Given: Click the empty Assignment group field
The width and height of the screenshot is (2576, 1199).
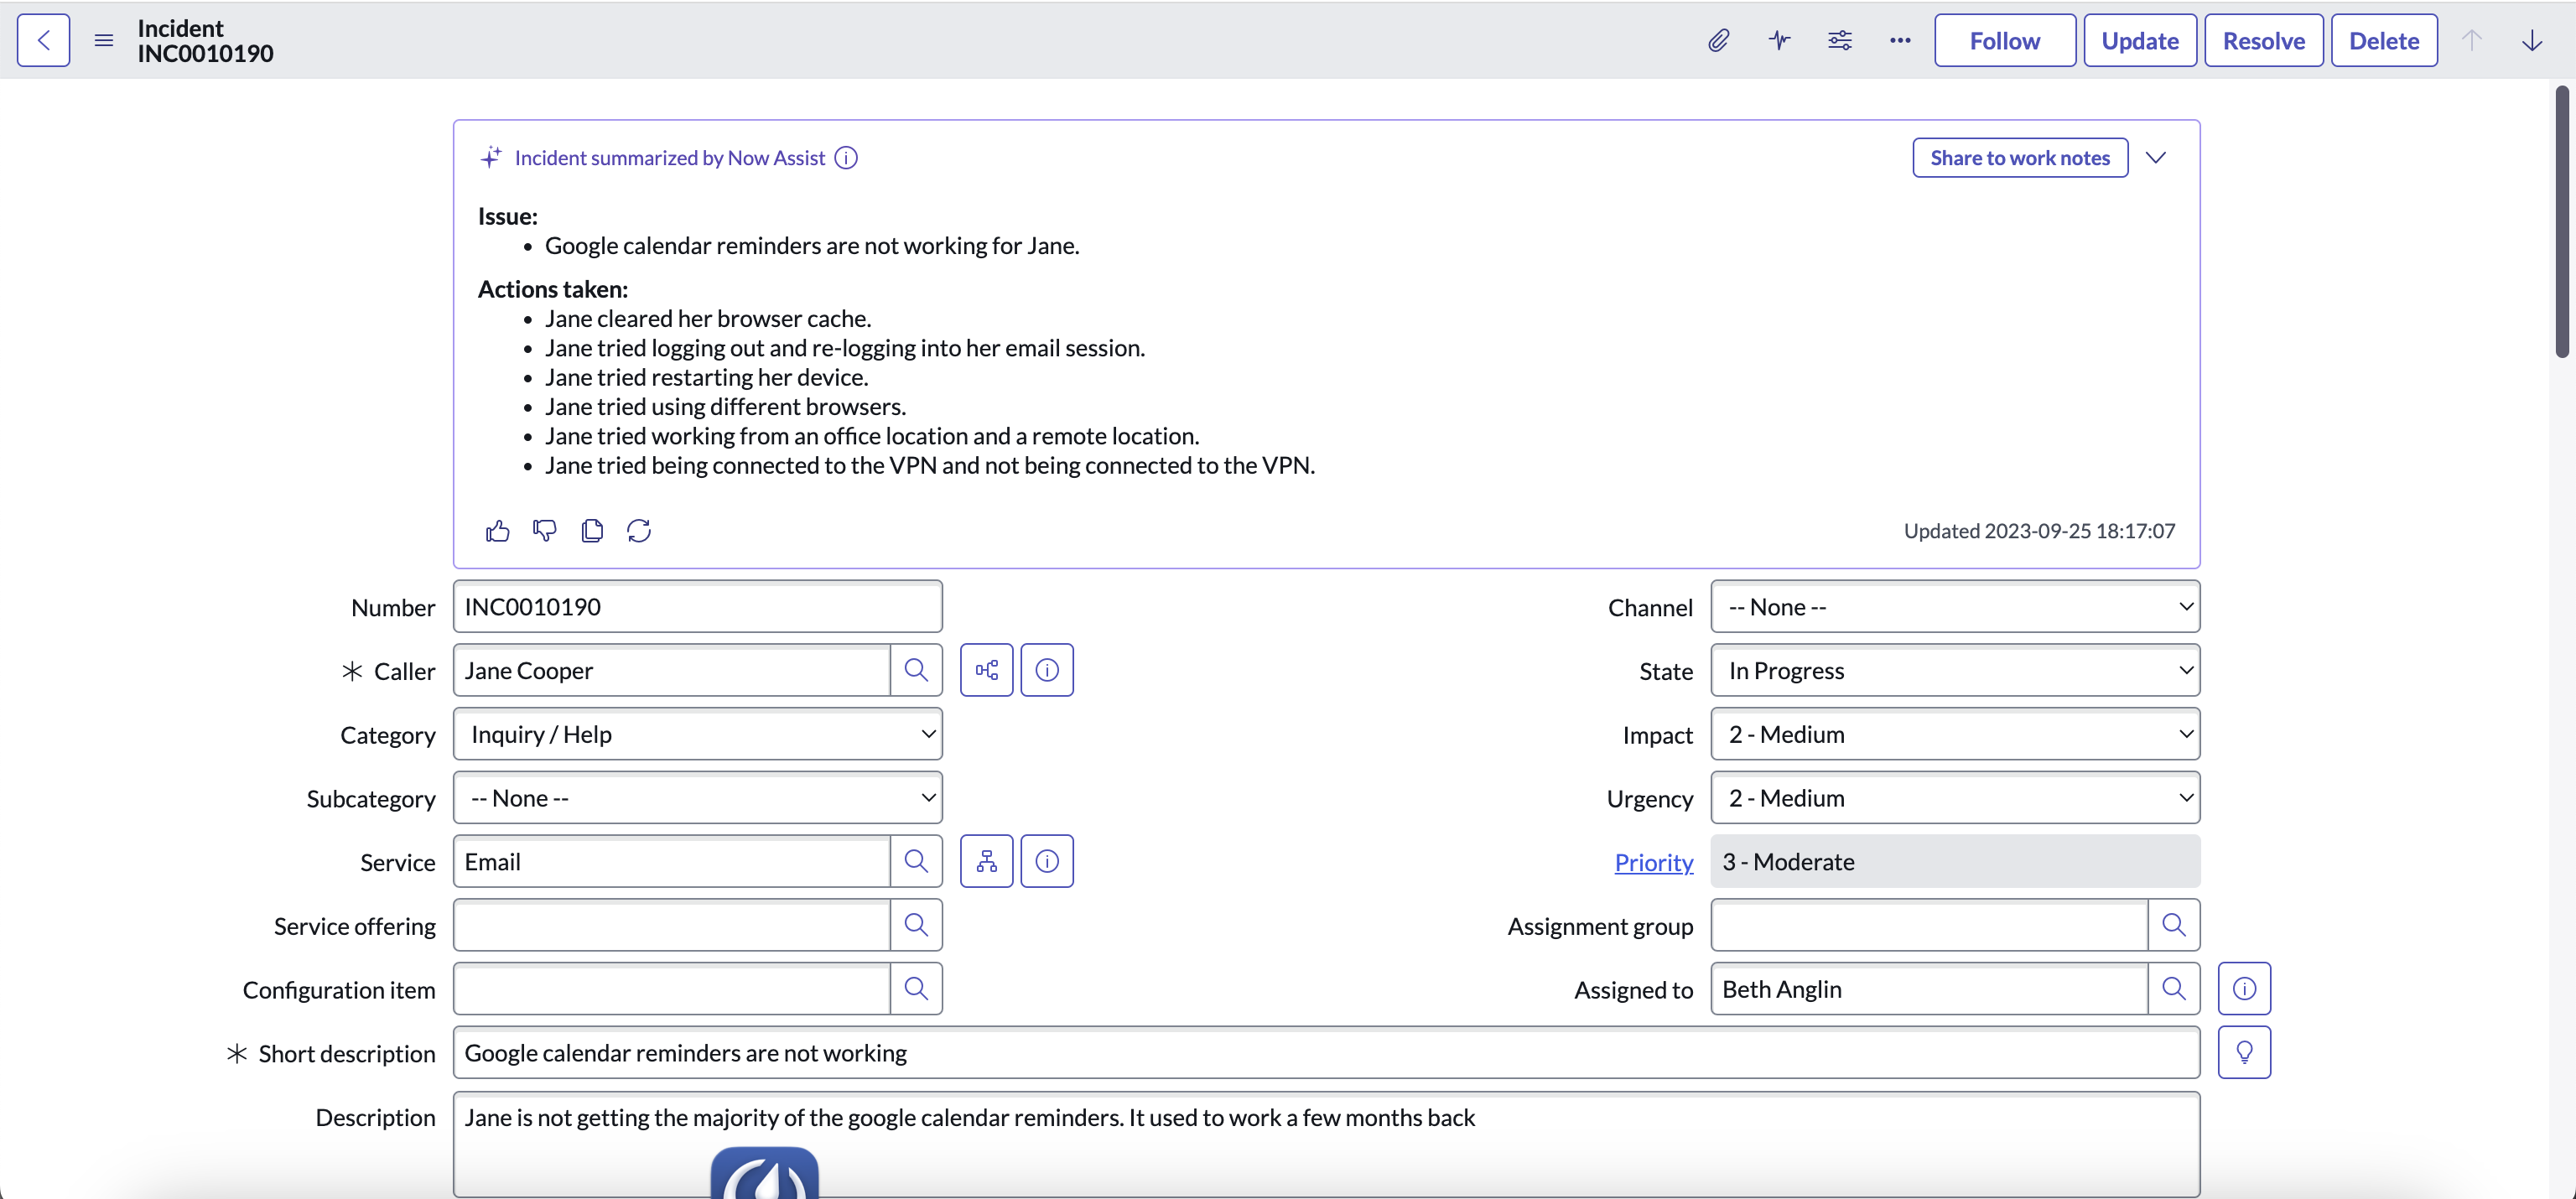Looking at the screenshot, I should 1930,925.
